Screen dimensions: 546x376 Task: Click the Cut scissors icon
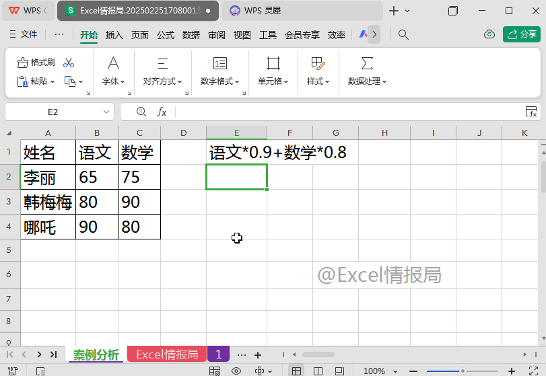coord(69,63)
